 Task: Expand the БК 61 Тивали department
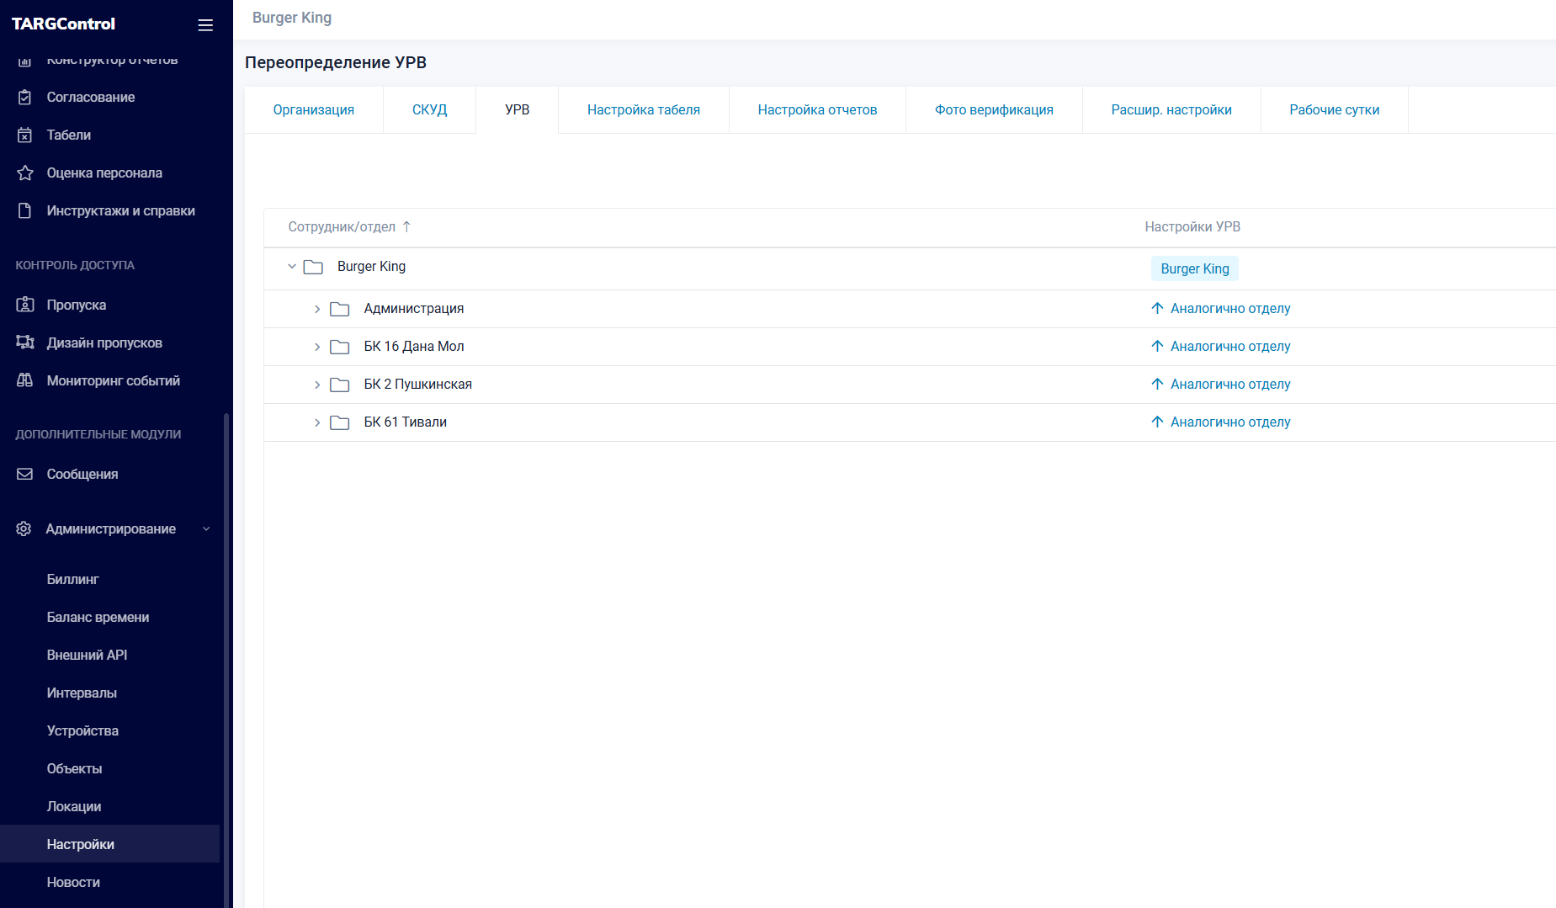(317, 422)
